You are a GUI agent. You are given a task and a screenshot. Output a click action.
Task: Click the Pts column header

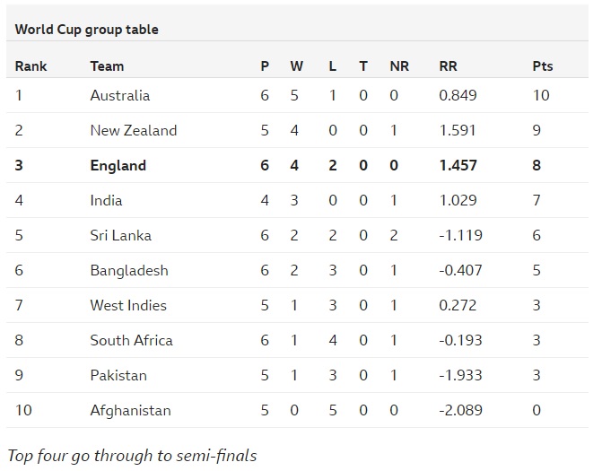pyautogui.click(x=542, y=65)
